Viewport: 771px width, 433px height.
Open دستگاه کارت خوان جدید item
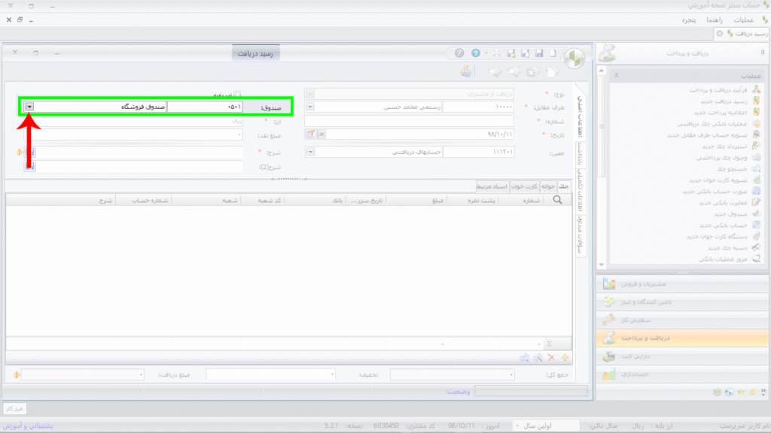[717, 237]
